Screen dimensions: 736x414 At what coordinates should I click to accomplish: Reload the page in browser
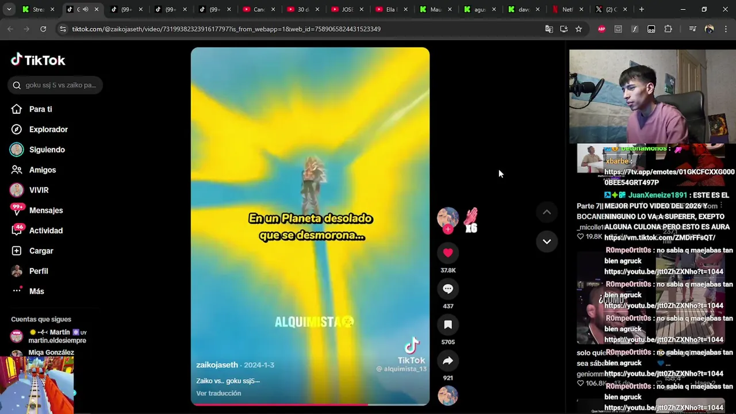point(43,29)
